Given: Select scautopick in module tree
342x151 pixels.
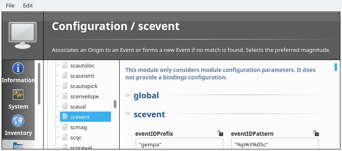Looking at the screenshot, I should click(x=84, y=86).
